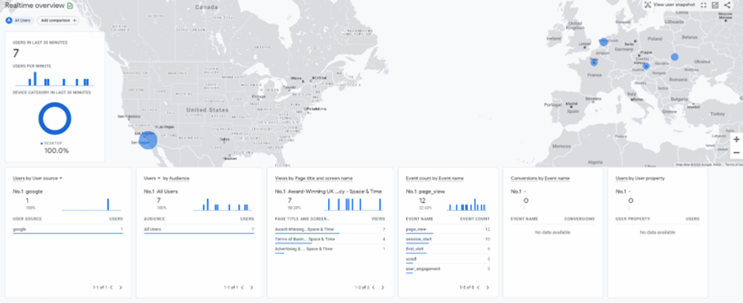
Task: Click next page arrow in Views by Page title card
Action: [x=383, y=287]
